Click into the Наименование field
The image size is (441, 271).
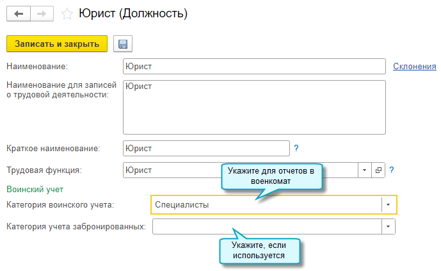(253, 66)
